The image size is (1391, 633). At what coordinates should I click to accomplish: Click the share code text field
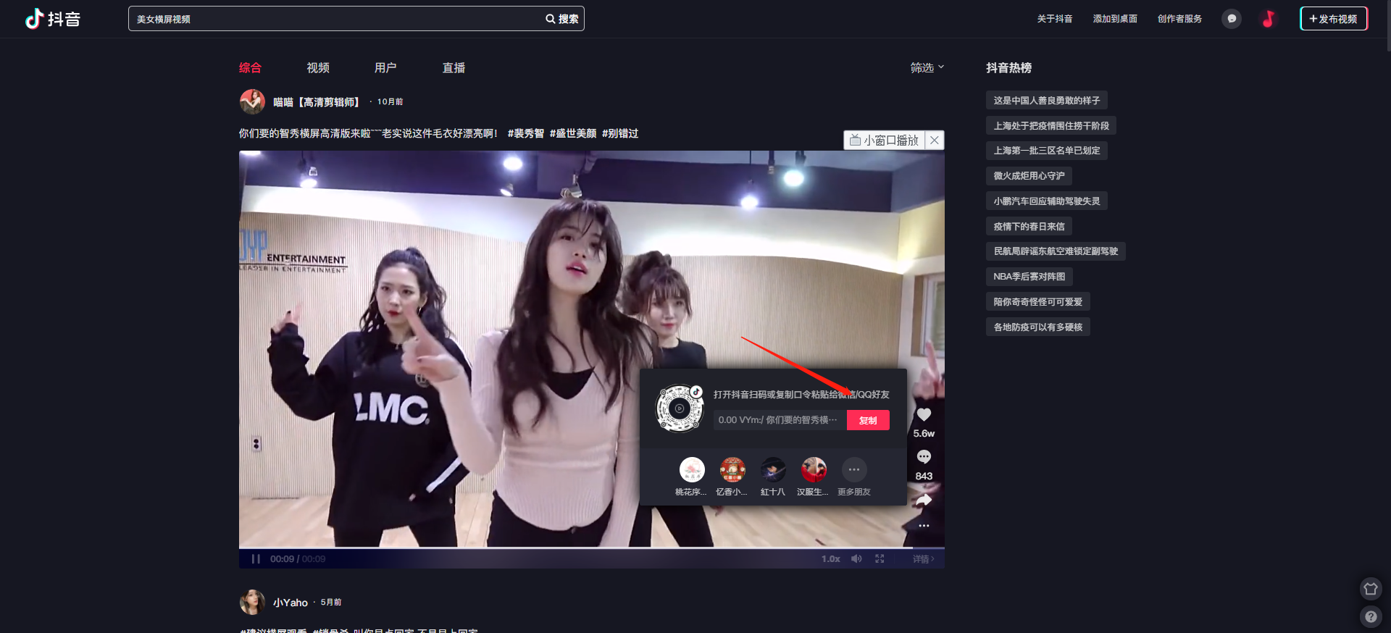[x=780, y=420]
